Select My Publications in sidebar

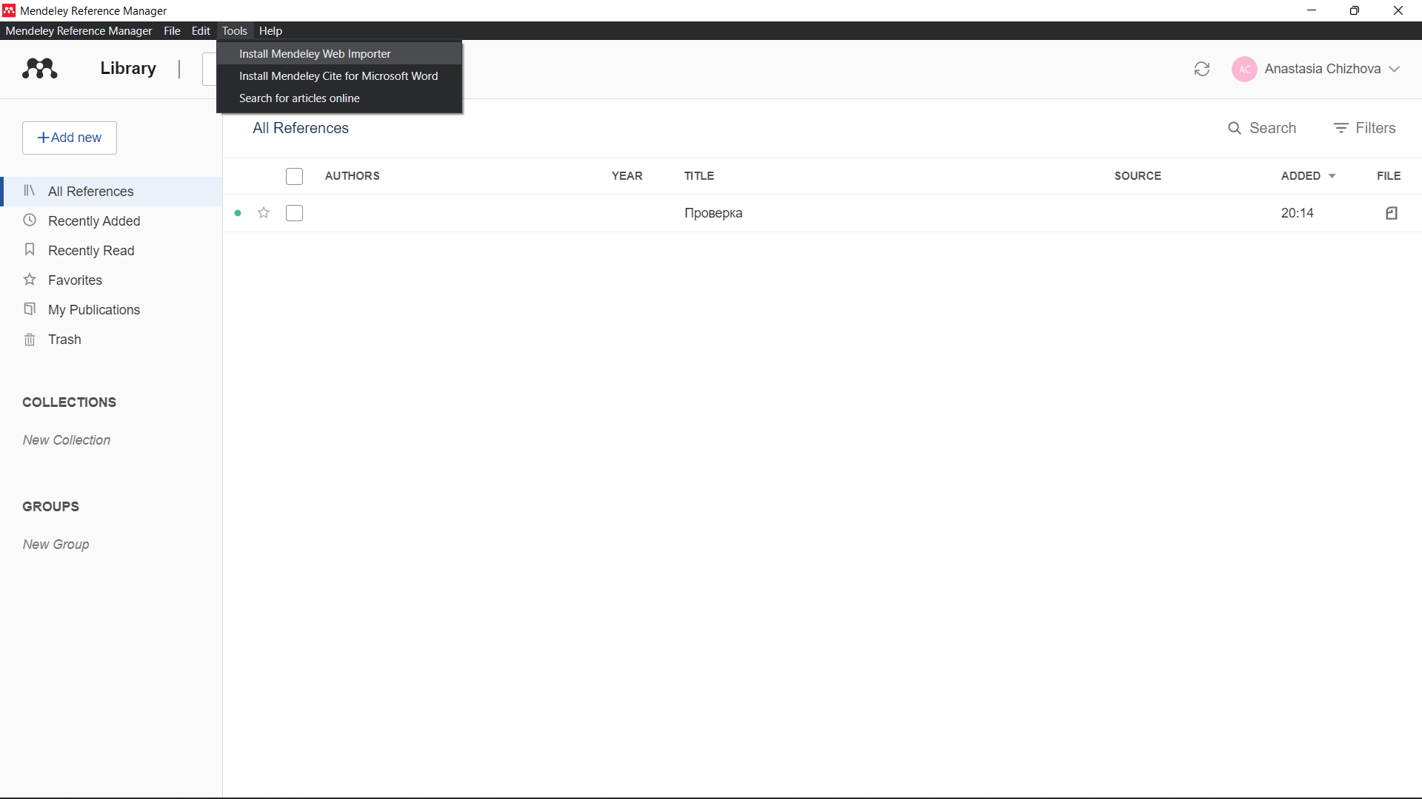[x=112, y=310]
